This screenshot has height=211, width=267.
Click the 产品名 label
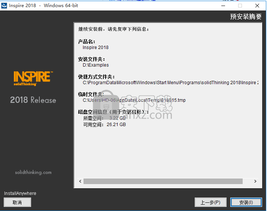[x=87, y=42]
